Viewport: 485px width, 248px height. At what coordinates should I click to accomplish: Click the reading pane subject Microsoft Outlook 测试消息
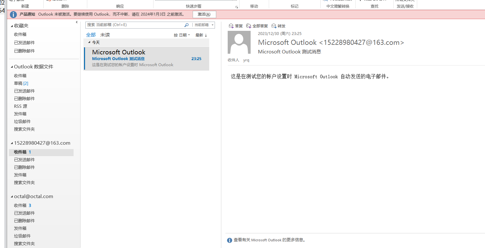(x=289, y=52)
